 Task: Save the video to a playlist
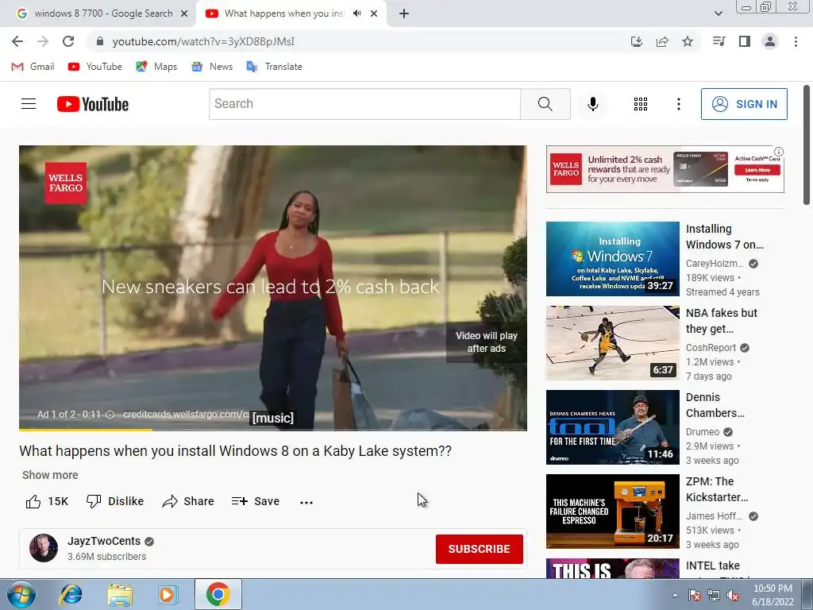click(256, 502)
